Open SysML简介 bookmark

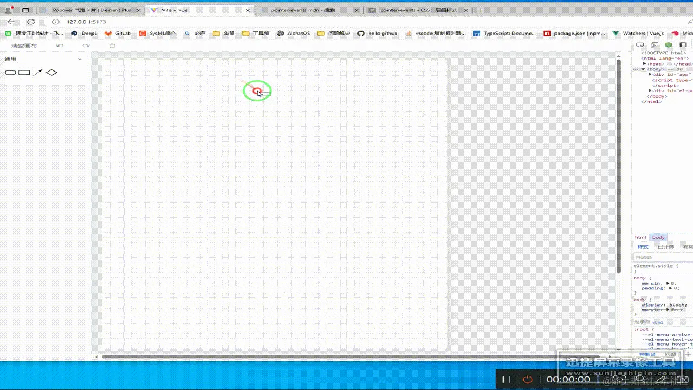[x=158, y=33]
